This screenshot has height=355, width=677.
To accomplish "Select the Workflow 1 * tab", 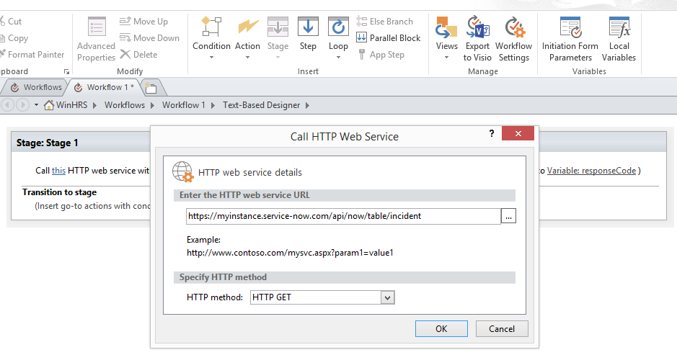I will tap(104, 87).
